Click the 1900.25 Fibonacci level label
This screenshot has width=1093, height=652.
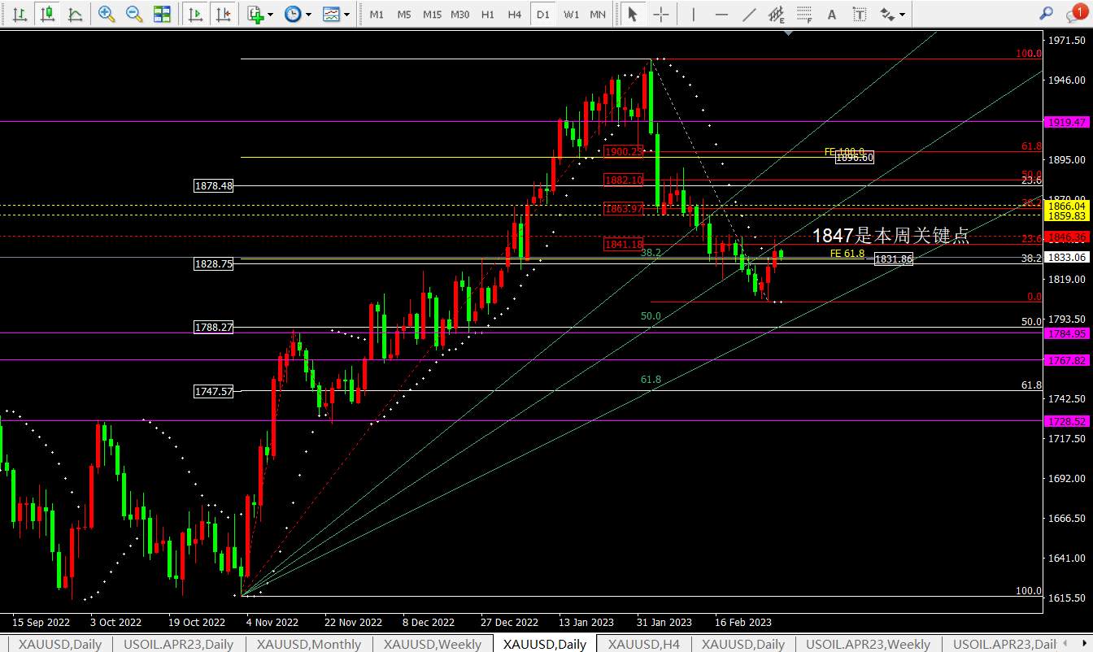(623, 151)
